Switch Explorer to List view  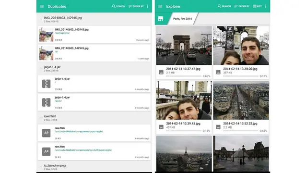point(257,6)
